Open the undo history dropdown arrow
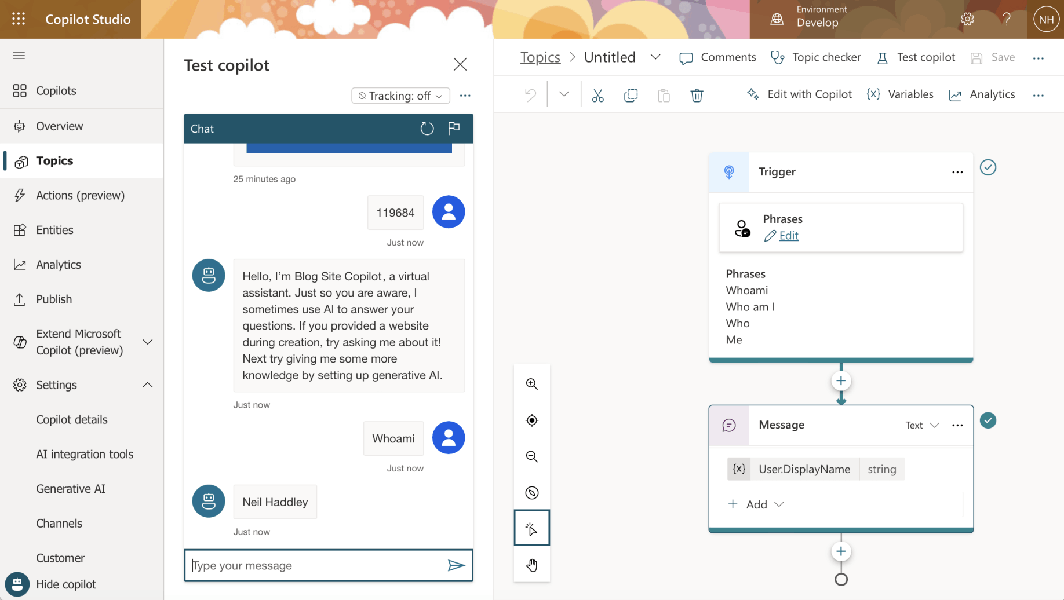This screenshot has width=1064, height=600. [564, 94]
